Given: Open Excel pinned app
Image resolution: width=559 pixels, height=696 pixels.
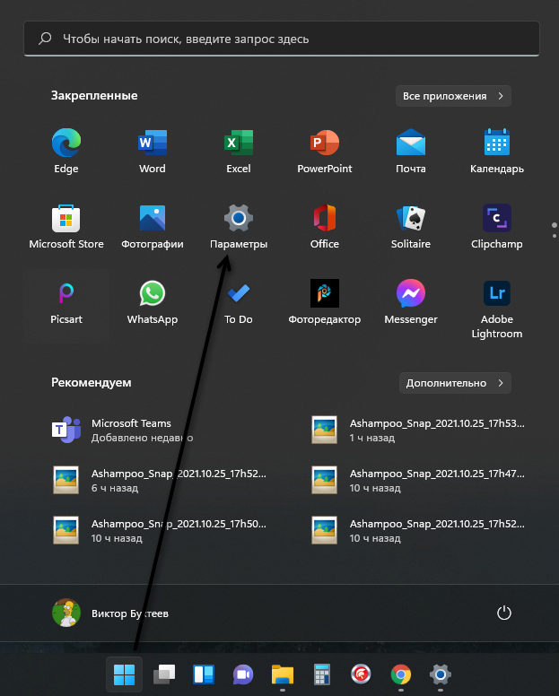Looking at the screenshot, I should tap(239, 152).
